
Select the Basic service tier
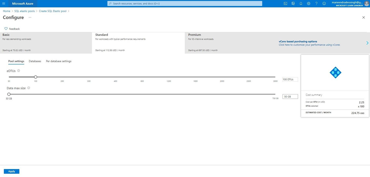[46, 43]
